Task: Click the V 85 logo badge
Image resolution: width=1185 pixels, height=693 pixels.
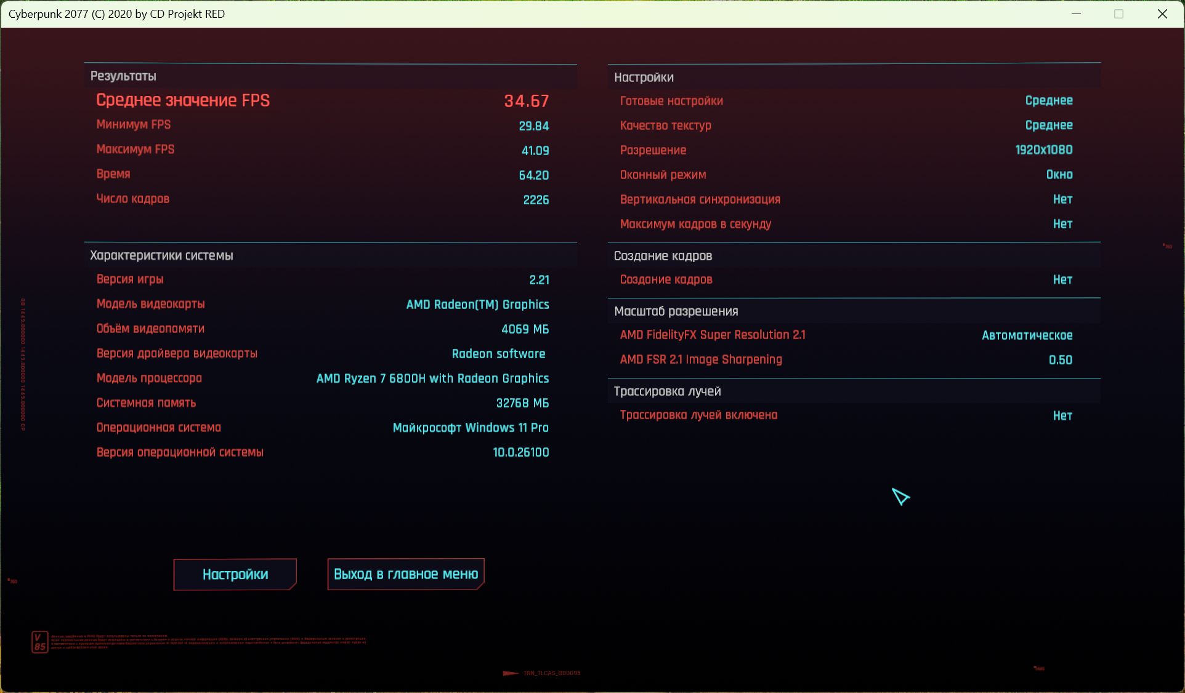Action: [39, 642]
